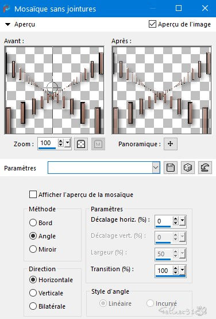Click the PaintShop app icon in title bar
Image resolution: width=216 pixels, height=319 pixels.
click(6, 9)
